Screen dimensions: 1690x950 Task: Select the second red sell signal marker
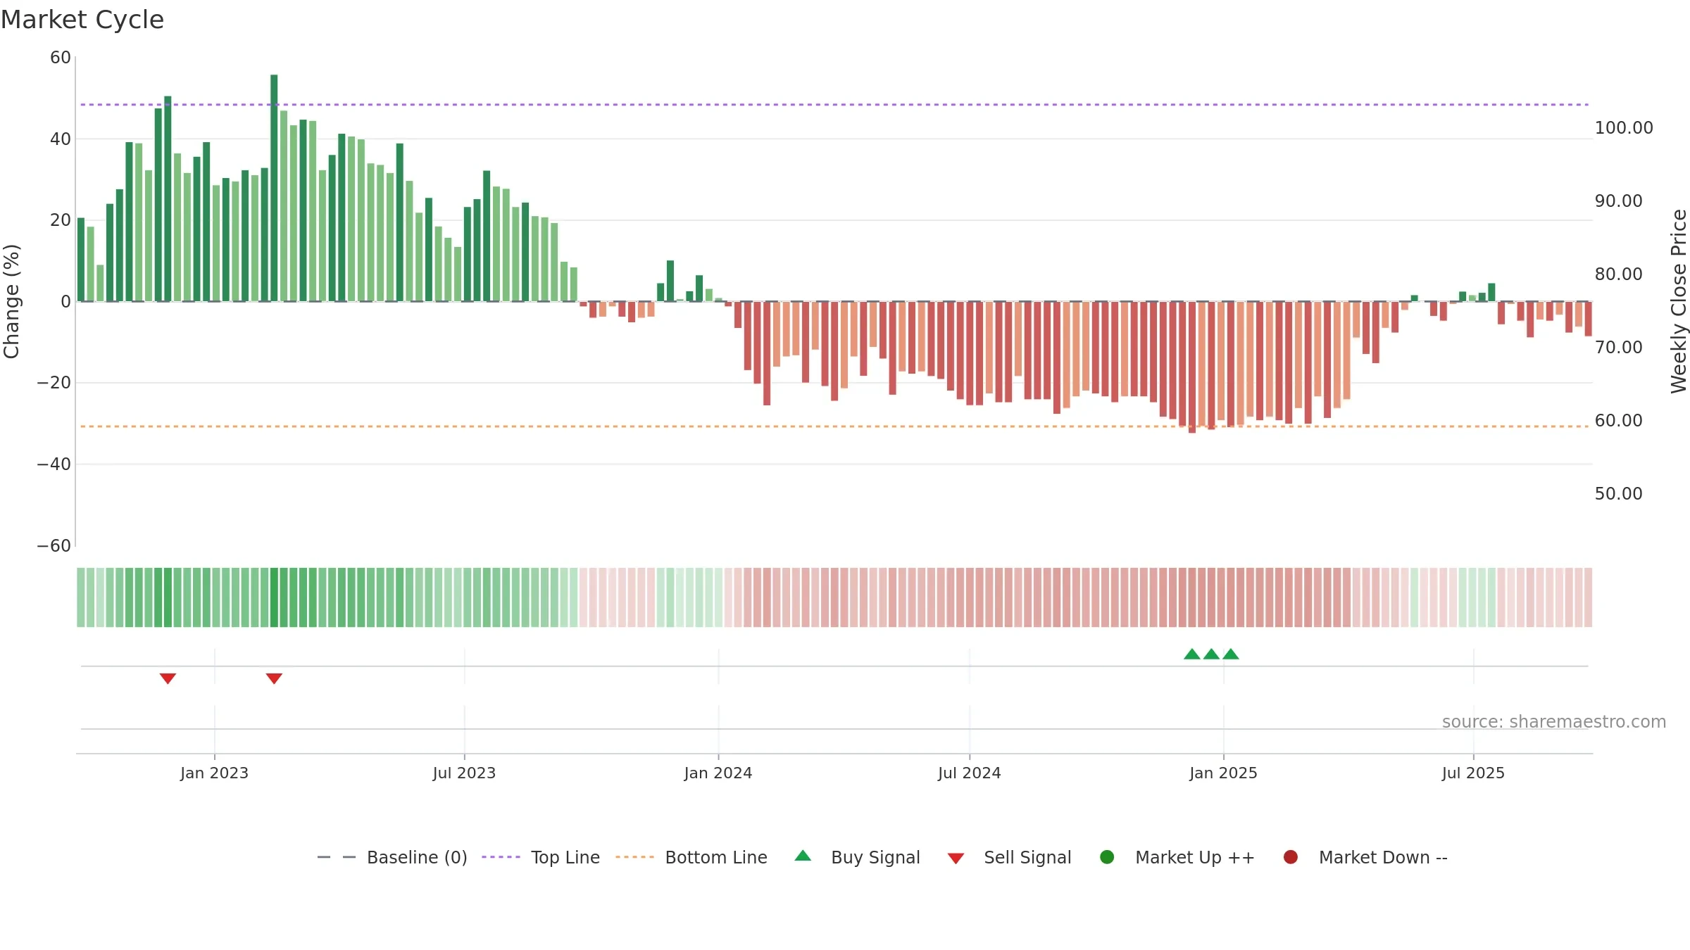point(274,678)
